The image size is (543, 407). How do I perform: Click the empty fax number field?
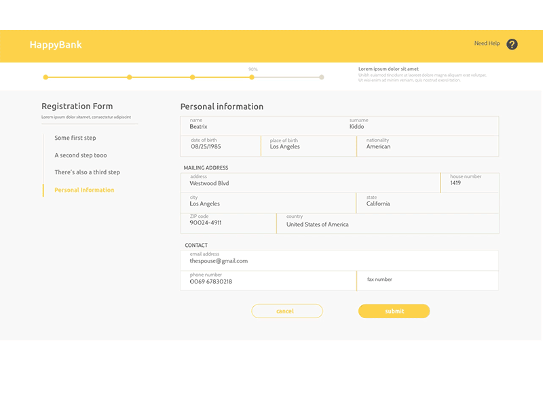tap(428, 281)
